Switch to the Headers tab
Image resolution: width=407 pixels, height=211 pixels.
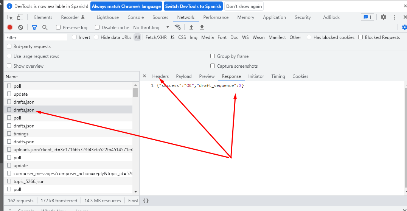(160, 76)
